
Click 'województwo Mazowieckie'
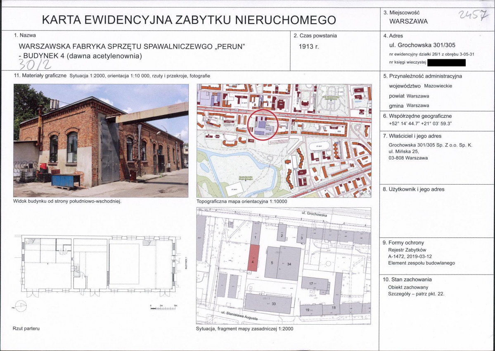pos(421,86)
